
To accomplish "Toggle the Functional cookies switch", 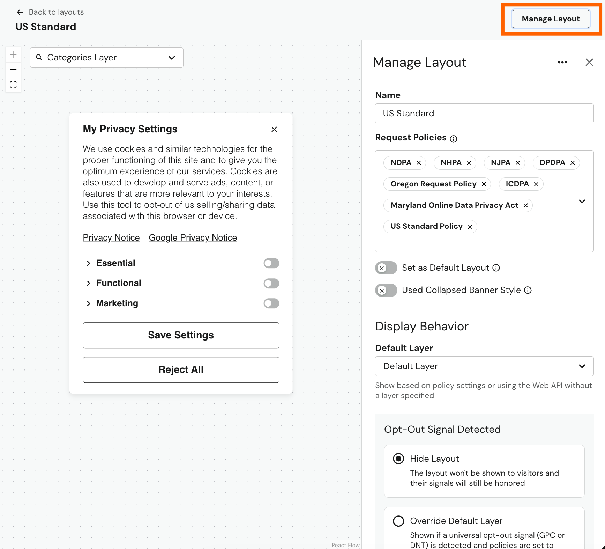I will [x=271, y=283].
